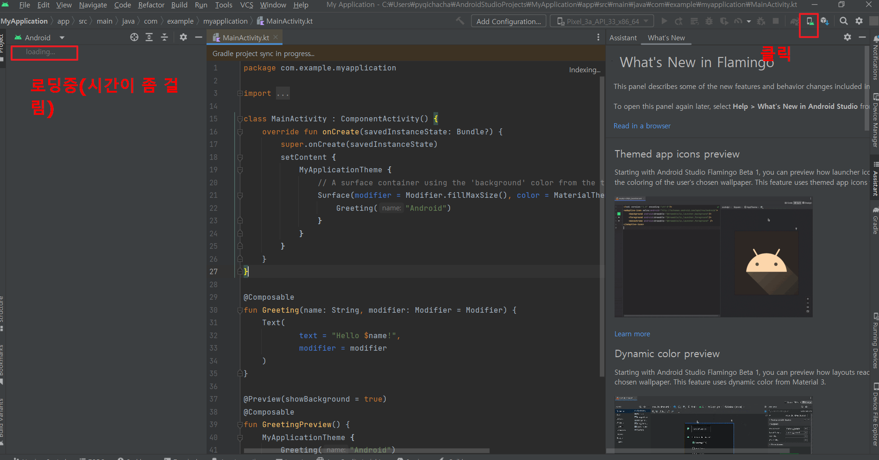Click the editor horizontal scrollbar
This screenshot has height=460, width=879.
tap(366, 450)
